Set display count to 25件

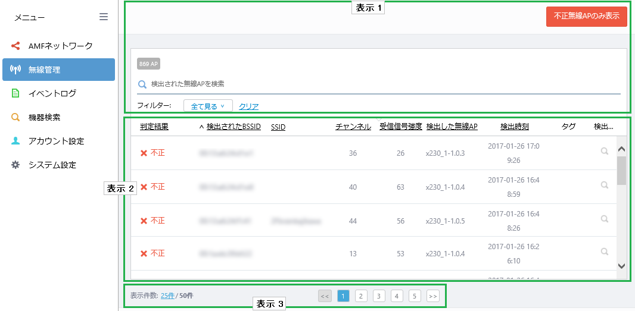(167, 296)
